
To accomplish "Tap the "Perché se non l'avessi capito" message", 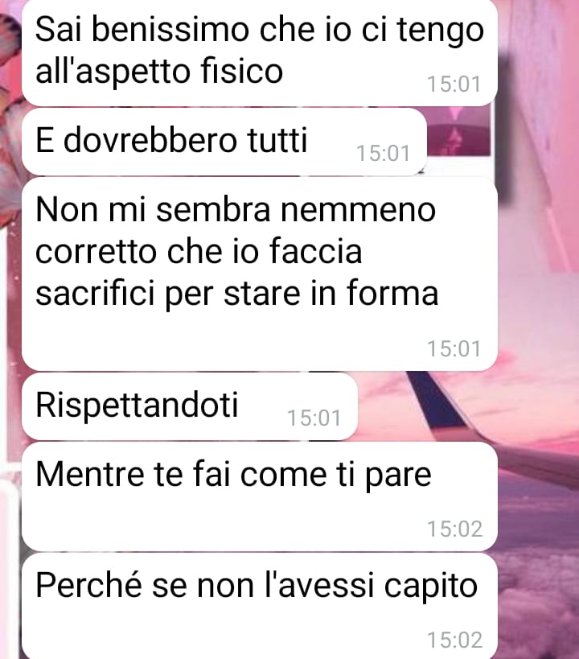I will pyautogui.click(x=260, y=606).
